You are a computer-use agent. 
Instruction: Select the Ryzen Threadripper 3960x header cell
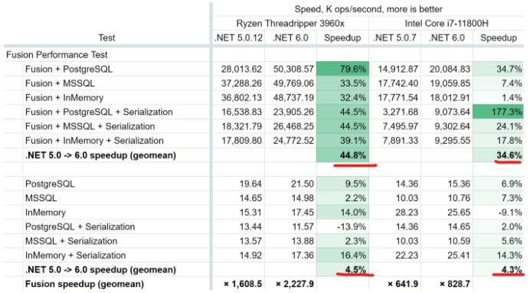click(x=290, y=23)
